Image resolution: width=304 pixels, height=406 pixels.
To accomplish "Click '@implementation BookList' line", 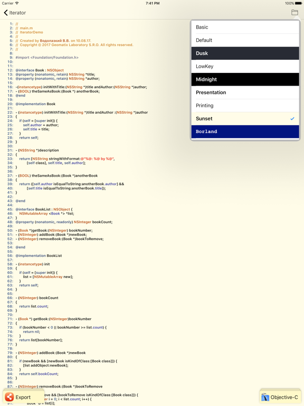I will click(x=39, y=255).
